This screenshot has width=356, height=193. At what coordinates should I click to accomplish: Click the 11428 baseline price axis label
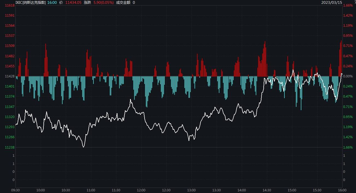[10, 76]
